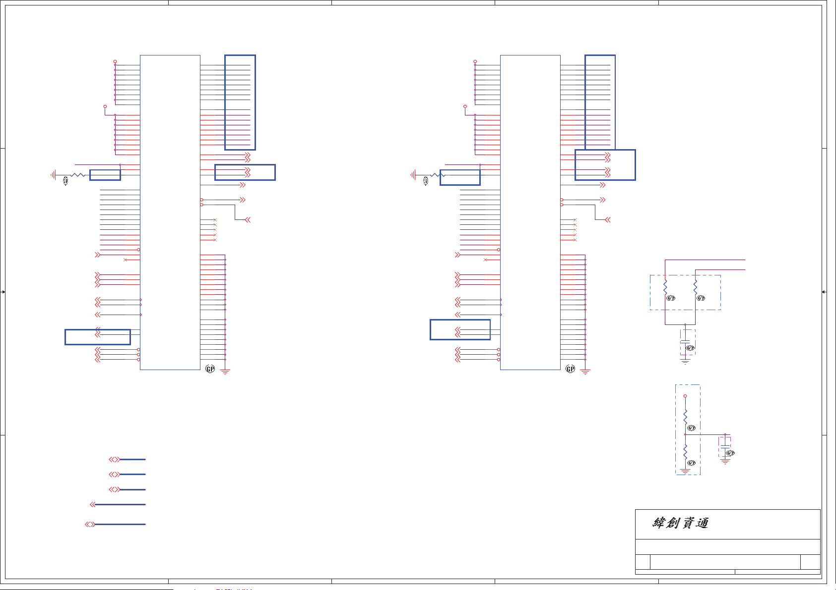Select the ground symbol under left chip's bus
The width and height of the screenshot is (836, 590).
tap(225, 372)
